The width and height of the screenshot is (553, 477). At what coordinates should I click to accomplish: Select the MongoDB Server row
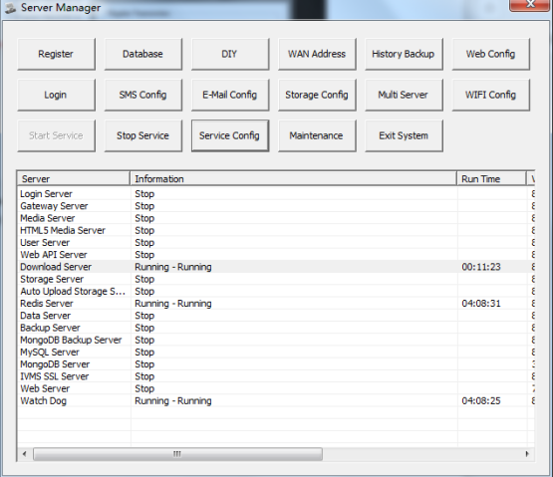(x=276, y=364)
